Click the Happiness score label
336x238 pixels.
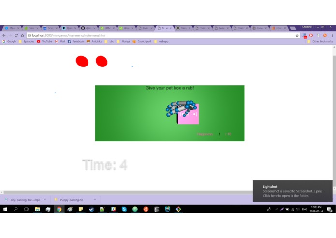[205, 134]
